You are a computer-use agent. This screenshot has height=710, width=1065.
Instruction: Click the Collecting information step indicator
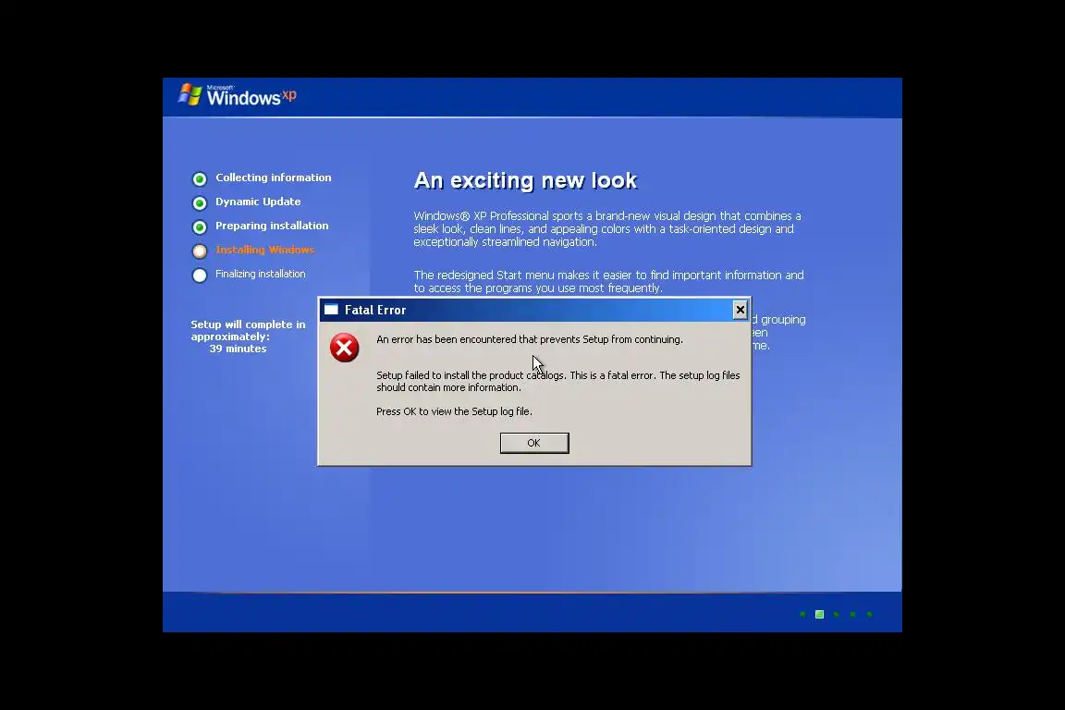(x=200, y=179)
